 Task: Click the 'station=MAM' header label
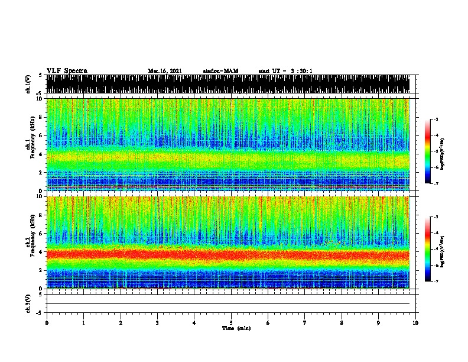point(220,71)
